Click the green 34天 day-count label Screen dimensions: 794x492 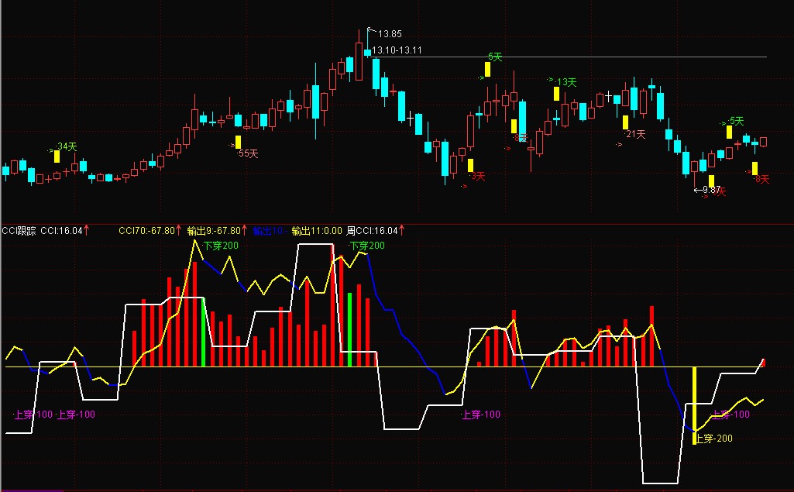[67, 146]
